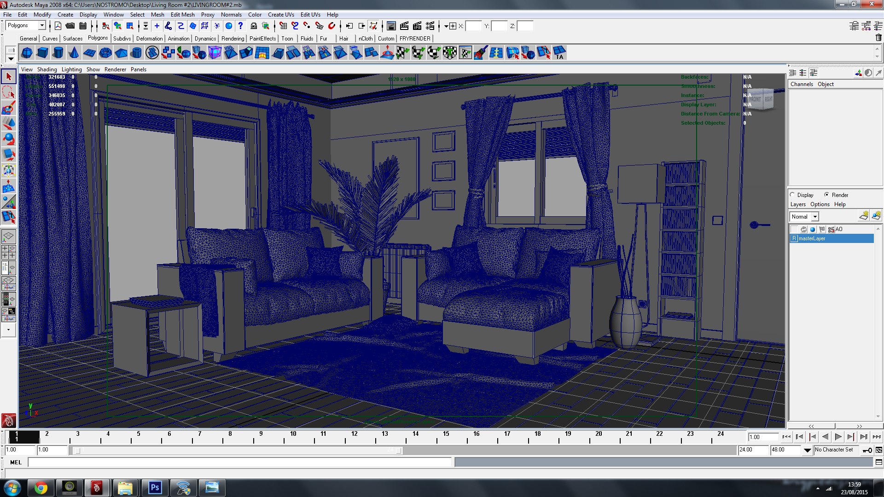Create a polygon cube from shelf
884x497 pixels.
pyautogui.click(x=42, y=53)
